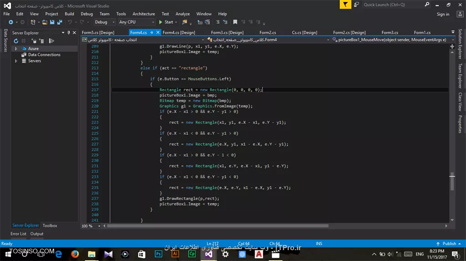Open the 100 % zoom dropdown

[x=99, y=226]
